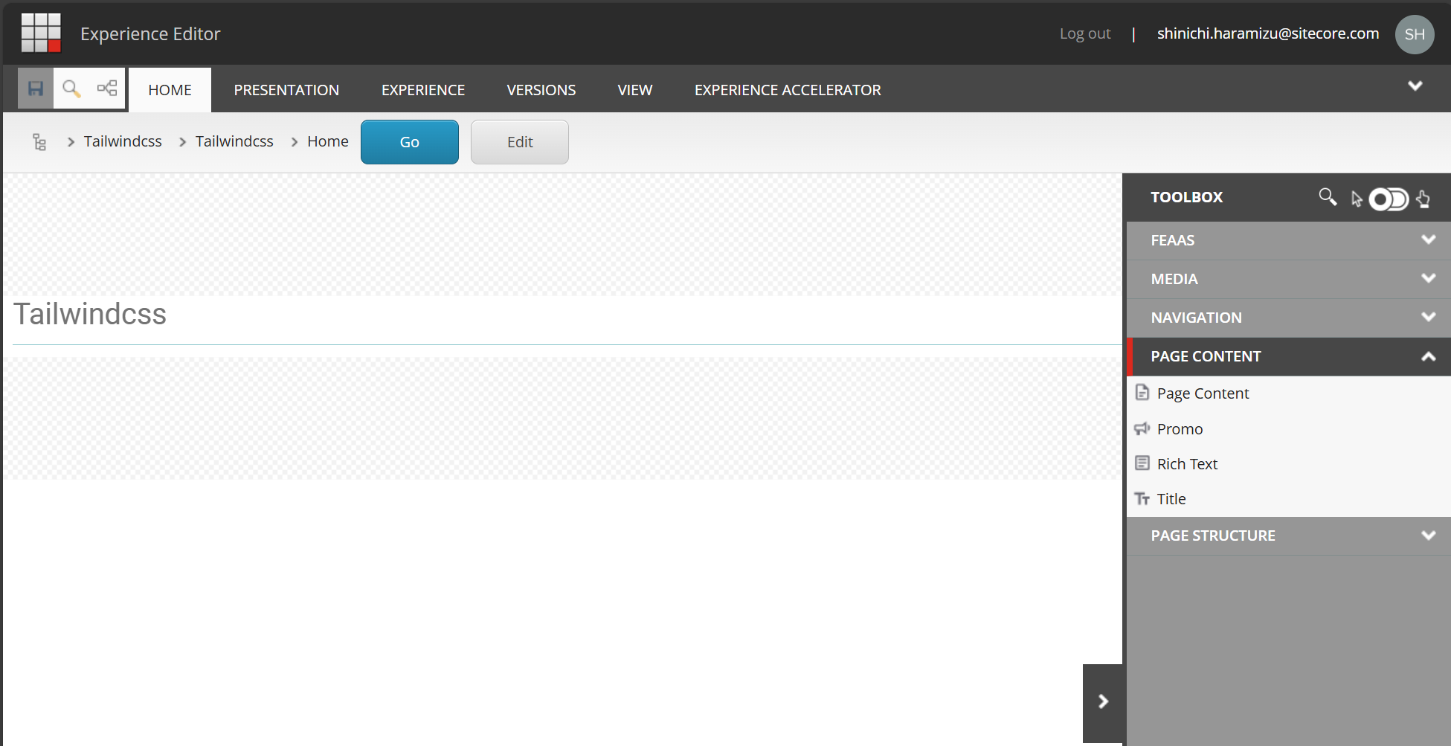Screen dimensions: 1451x746
Task: Open the PRESENTATION ribbon tab
Action: (x=286, y=90)
